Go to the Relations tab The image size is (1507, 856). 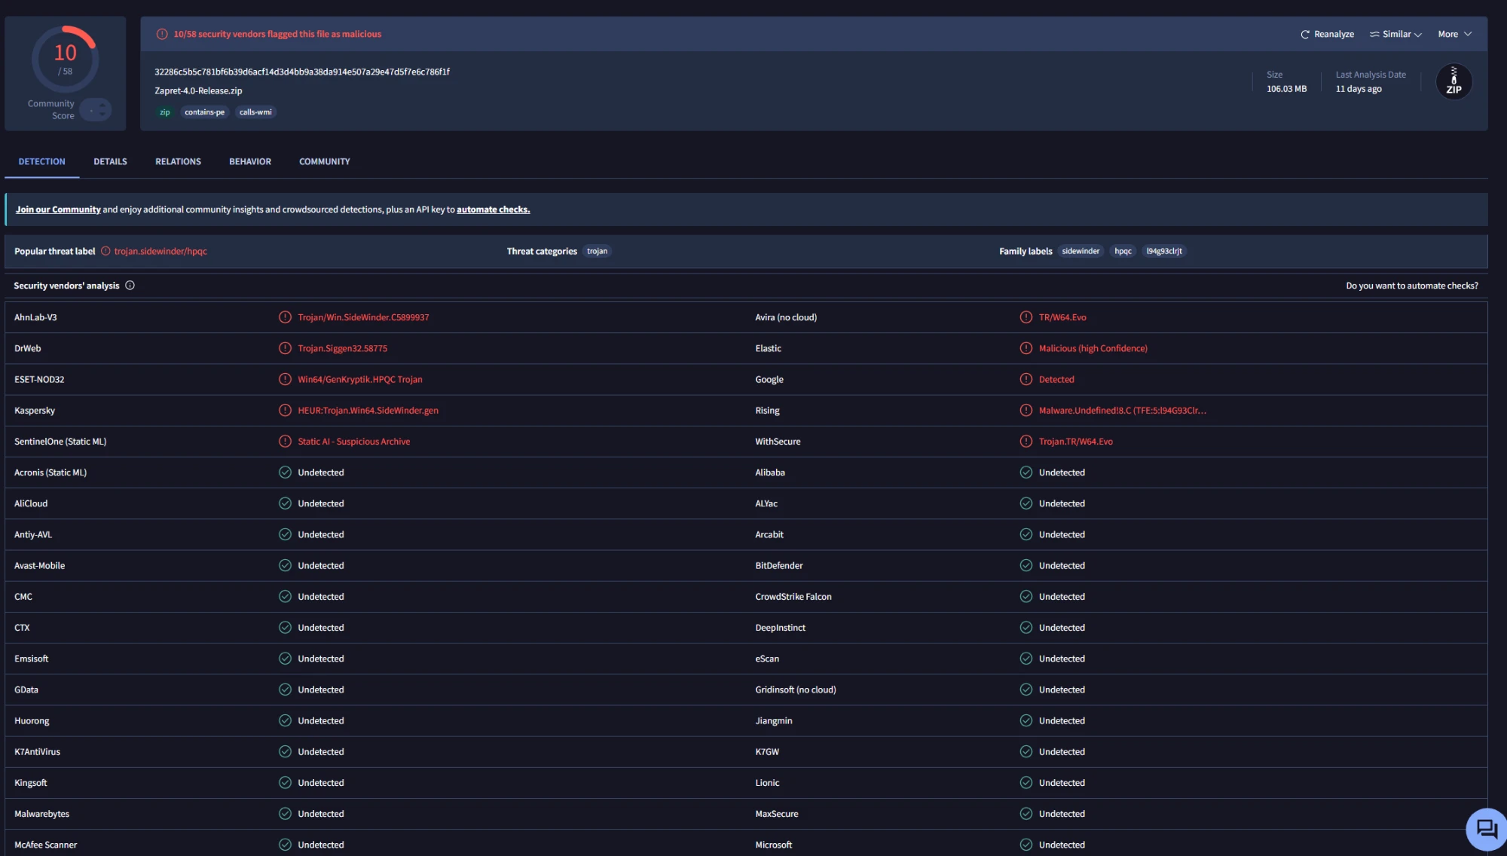[x=178, y=161]
